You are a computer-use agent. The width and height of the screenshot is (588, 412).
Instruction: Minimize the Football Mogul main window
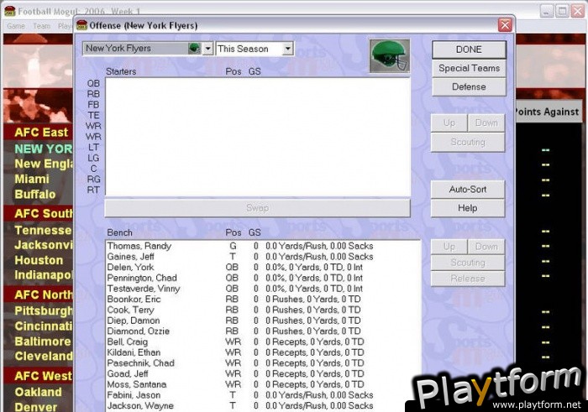click(547, 11)
